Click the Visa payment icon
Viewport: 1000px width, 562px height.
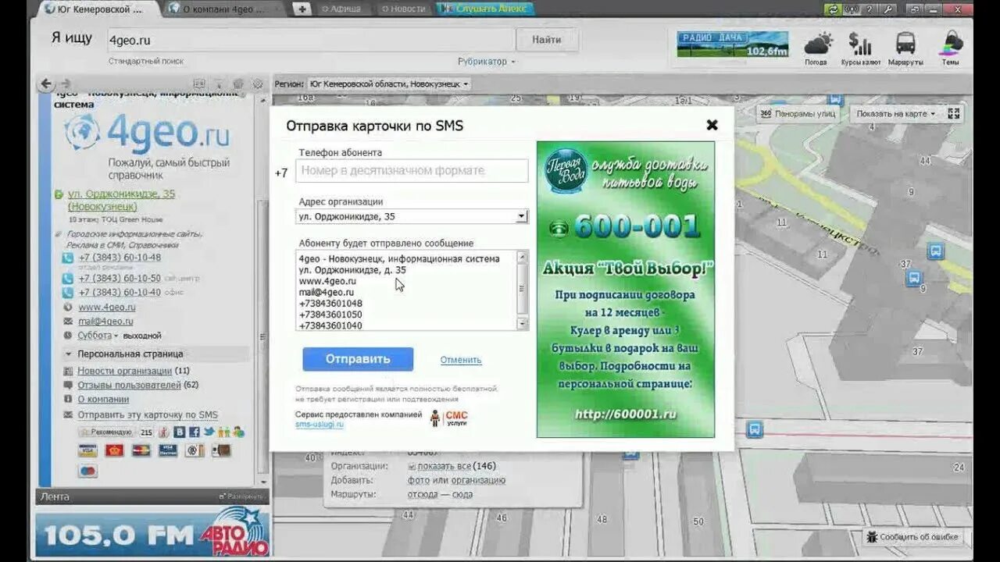click(x=87, y=450)
